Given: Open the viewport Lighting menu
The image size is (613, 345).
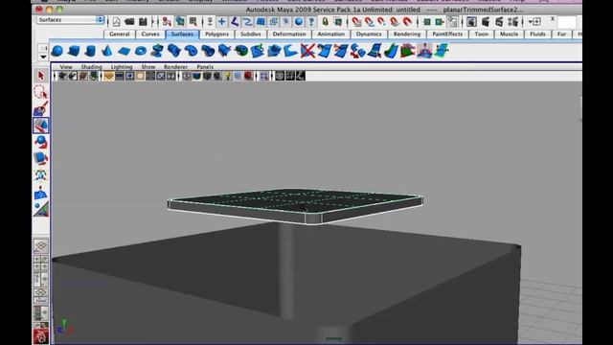Looking at the screenshot, I should pos(122,67).
